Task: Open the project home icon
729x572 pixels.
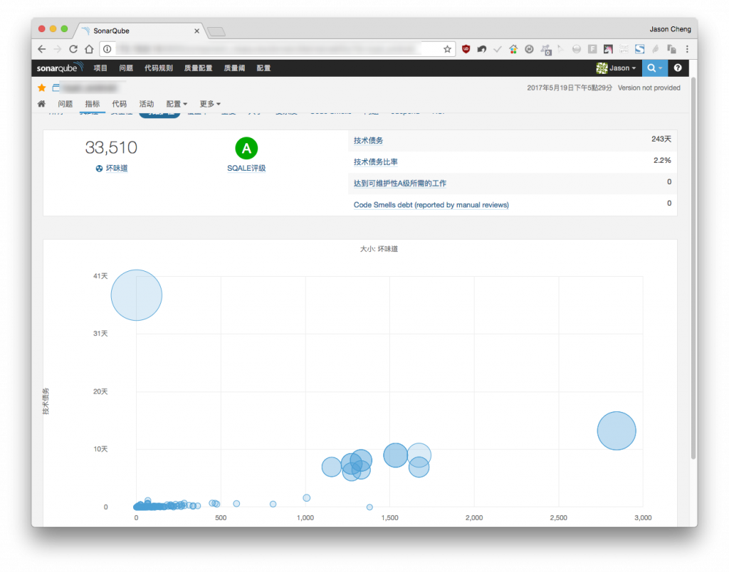Action: coord(41,104)
